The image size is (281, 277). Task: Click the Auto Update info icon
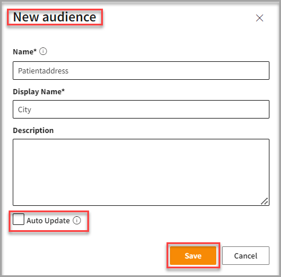[x=77, y=220]
